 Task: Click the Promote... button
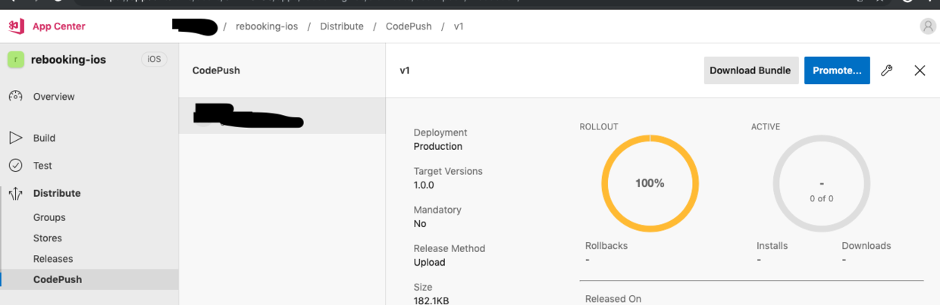pos(837,70)
